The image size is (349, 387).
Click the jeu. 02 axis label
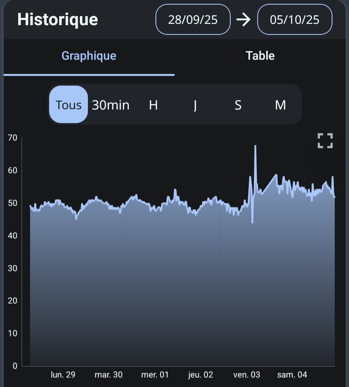[x=201, y=375]
